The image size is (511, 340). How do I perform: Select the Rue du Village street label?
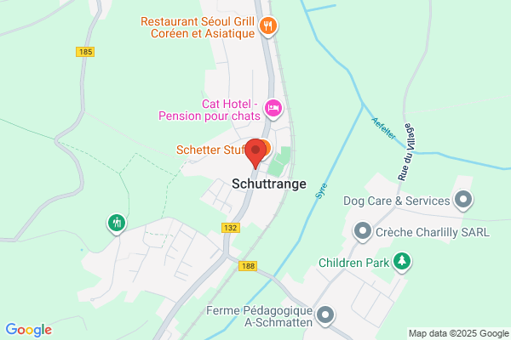pos(406,152)
